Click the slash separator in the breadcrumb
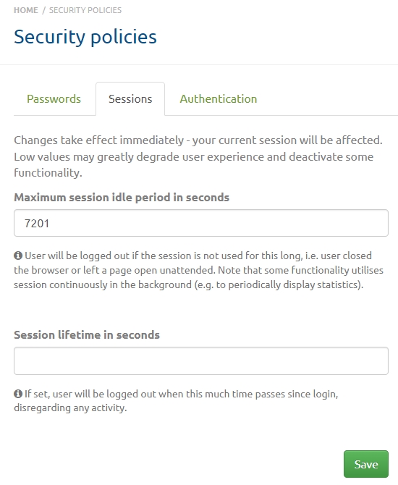 pyautogui.click(x=43, y=10)
